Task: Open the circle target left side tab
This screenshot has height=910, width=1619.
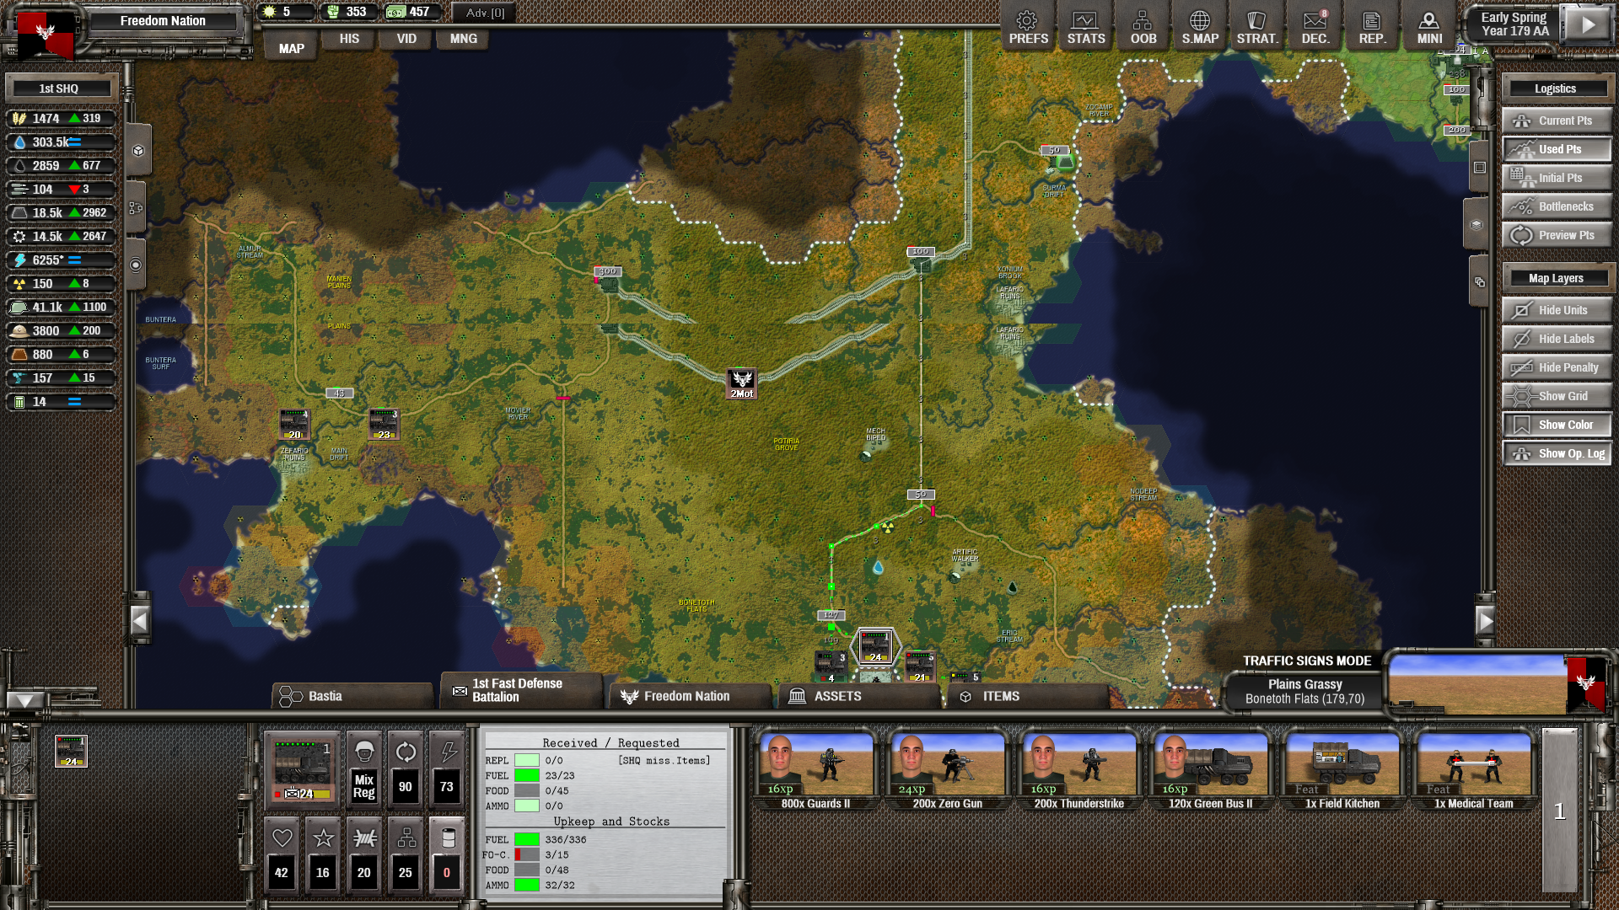Action: point(136,265)
